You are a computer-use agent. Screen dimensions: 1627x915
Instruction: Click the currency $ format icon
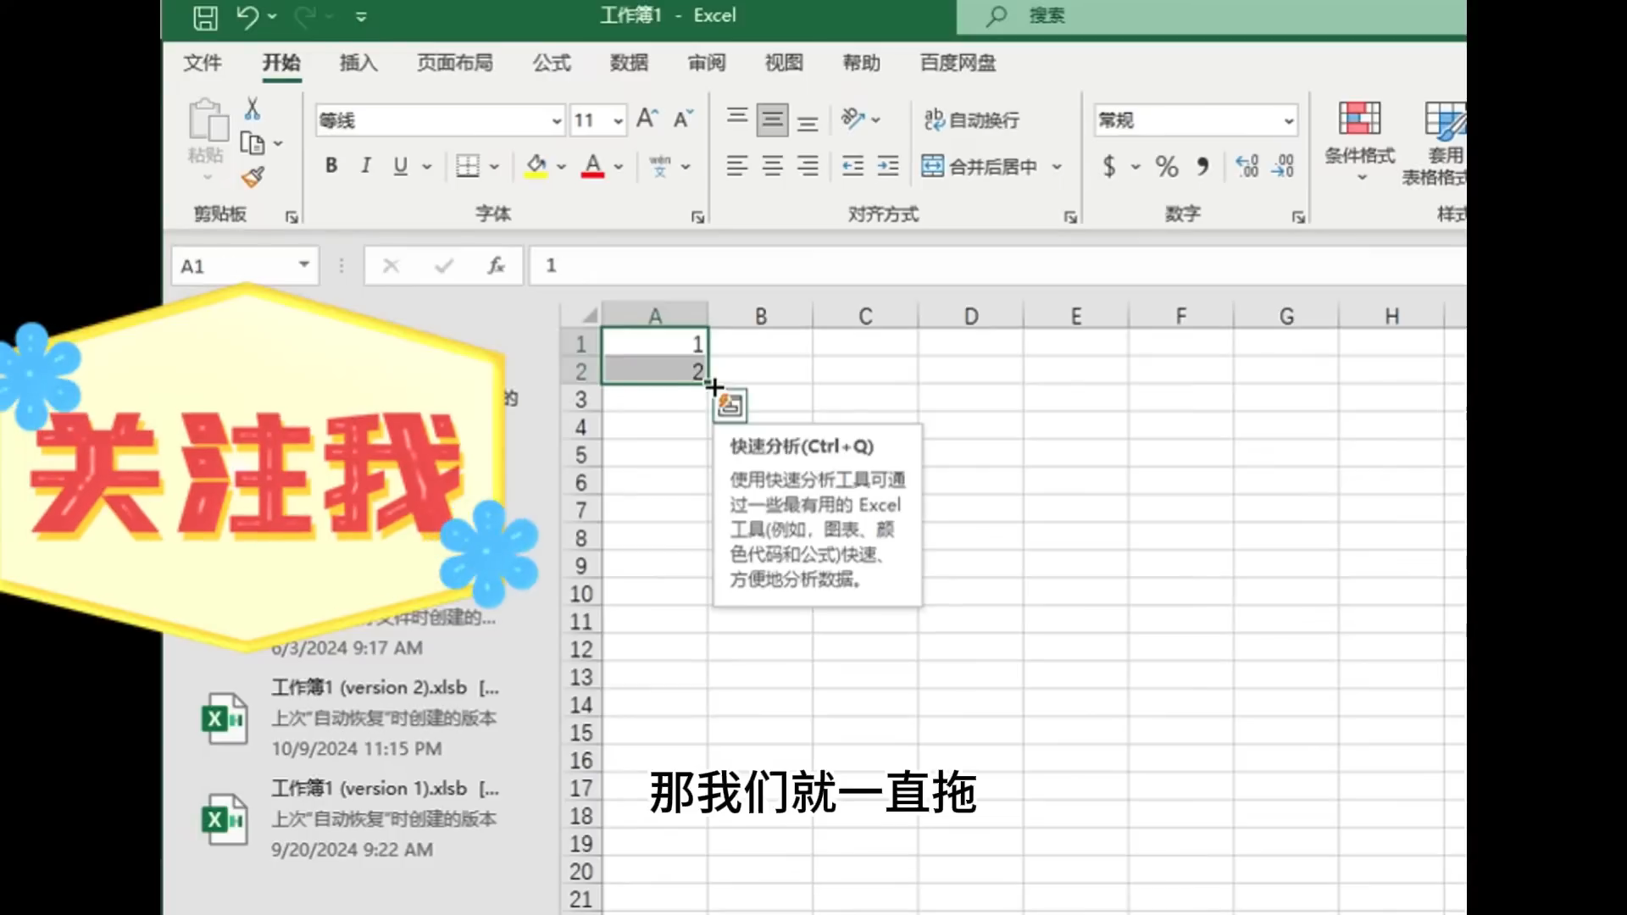(x=1109, y=166)
